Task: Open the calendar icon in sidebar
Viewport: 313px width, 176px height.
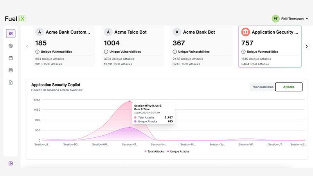Action: coord(11,58)
